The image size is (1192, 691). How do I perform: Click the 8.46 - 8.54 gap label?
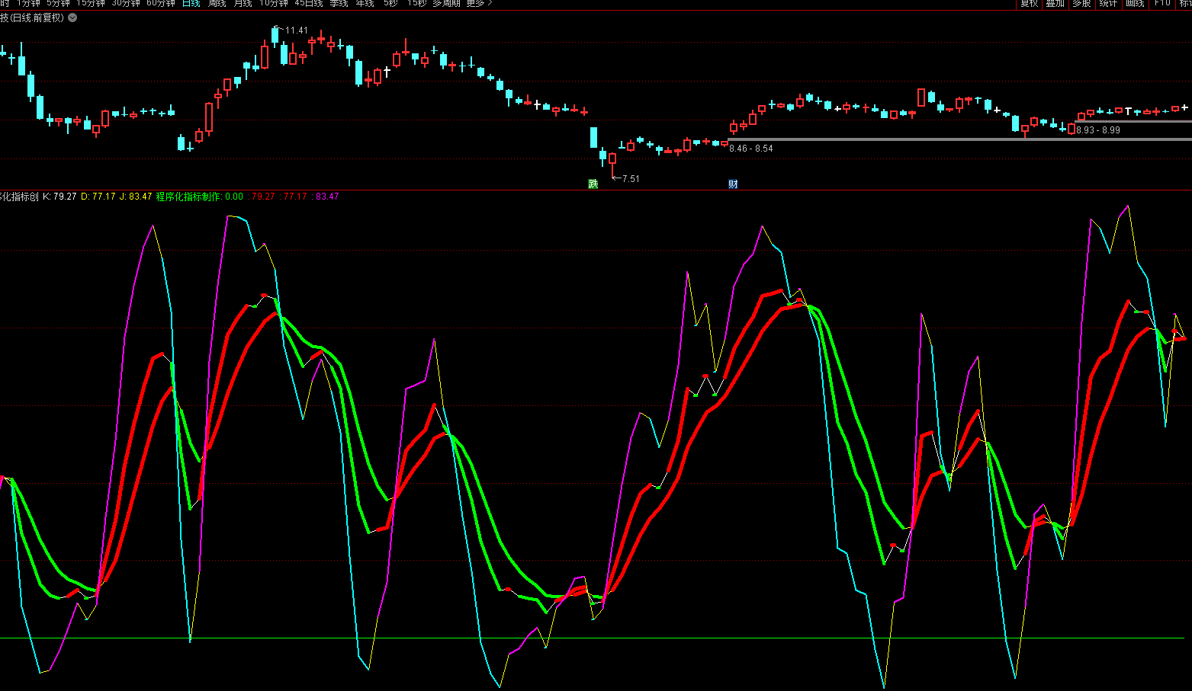751,149
